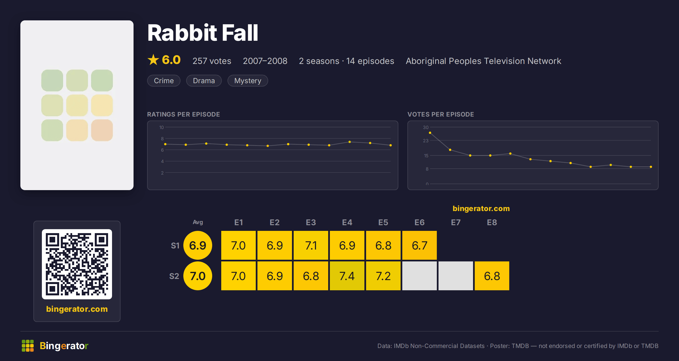
Task: Click the QR code image
Action: pyautogui.click(x=77, y=264)
